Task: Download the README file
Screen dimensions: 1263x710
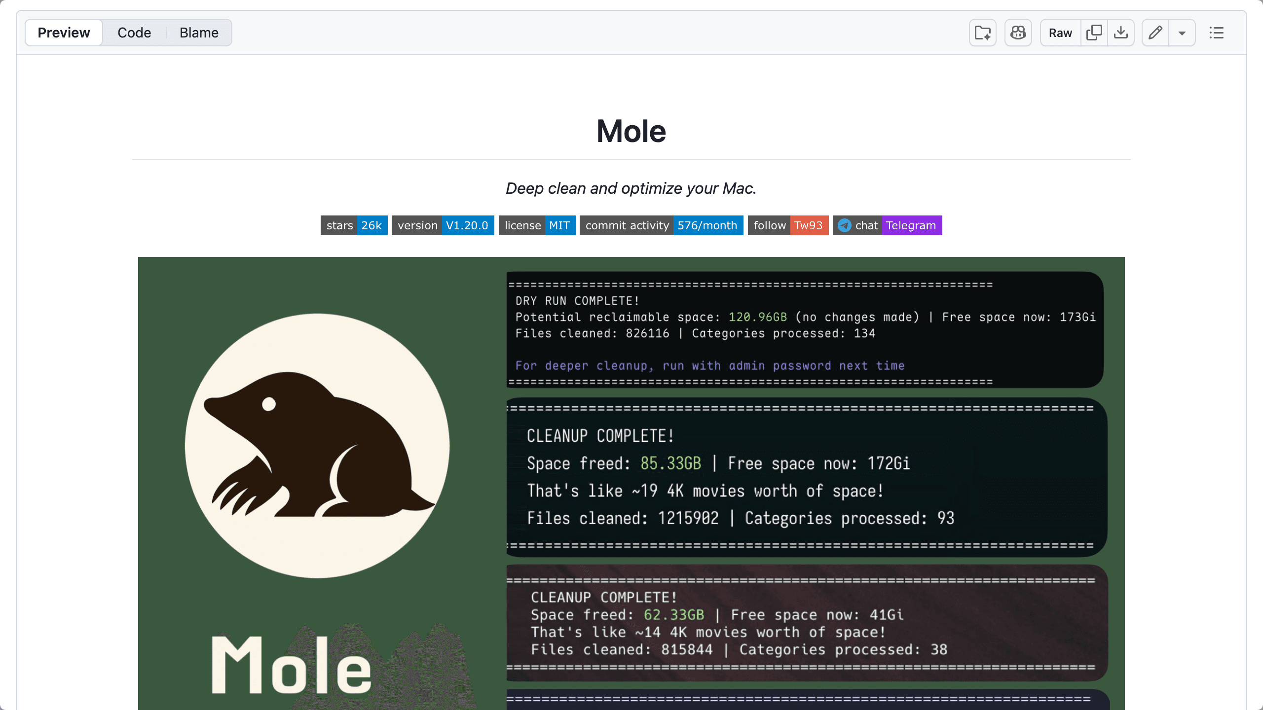Action: point(1121,32)
